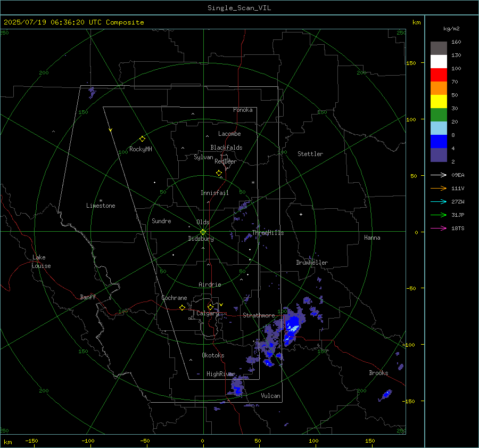Click the Lake Louise label

pyautogui.click(x=41, y=262)
